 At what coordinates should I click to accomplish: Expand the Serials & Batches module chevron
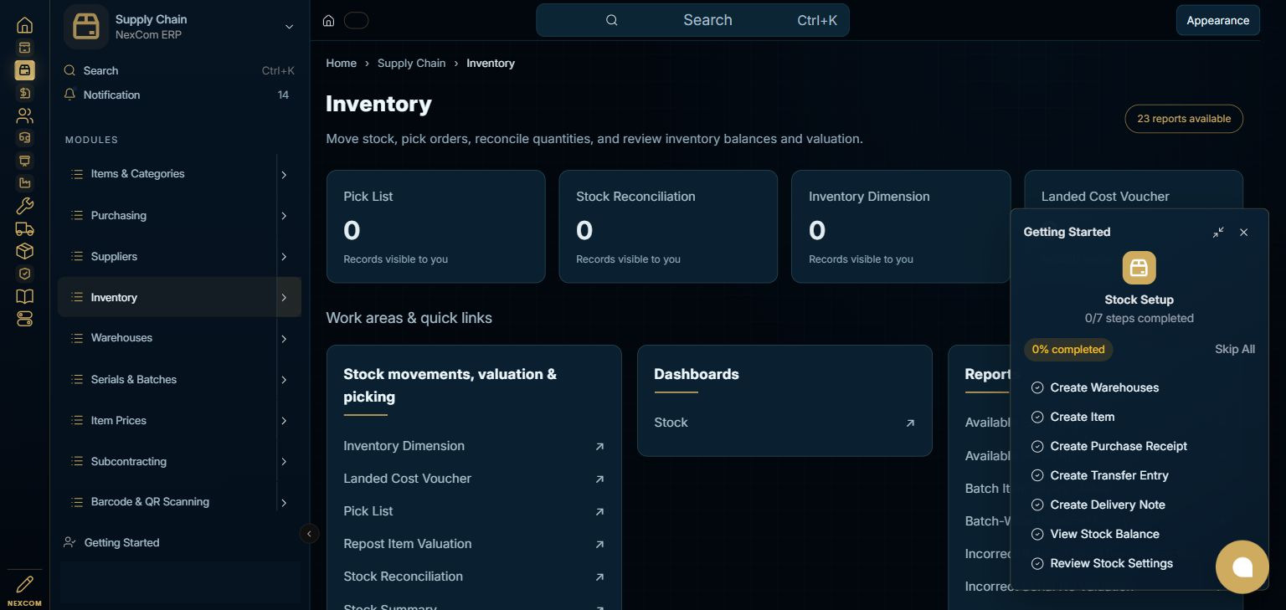coord(284,380)
